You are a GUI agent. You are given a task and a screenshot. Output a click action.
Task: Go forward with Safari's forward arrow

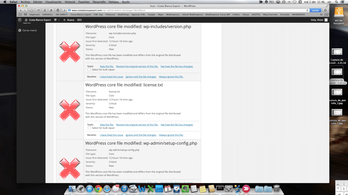point(25,10)
